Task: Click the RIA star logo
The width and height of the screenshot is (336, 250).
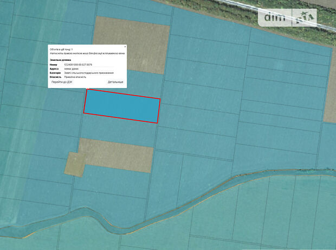Action: pyautogui.click(x=305, y=18)
